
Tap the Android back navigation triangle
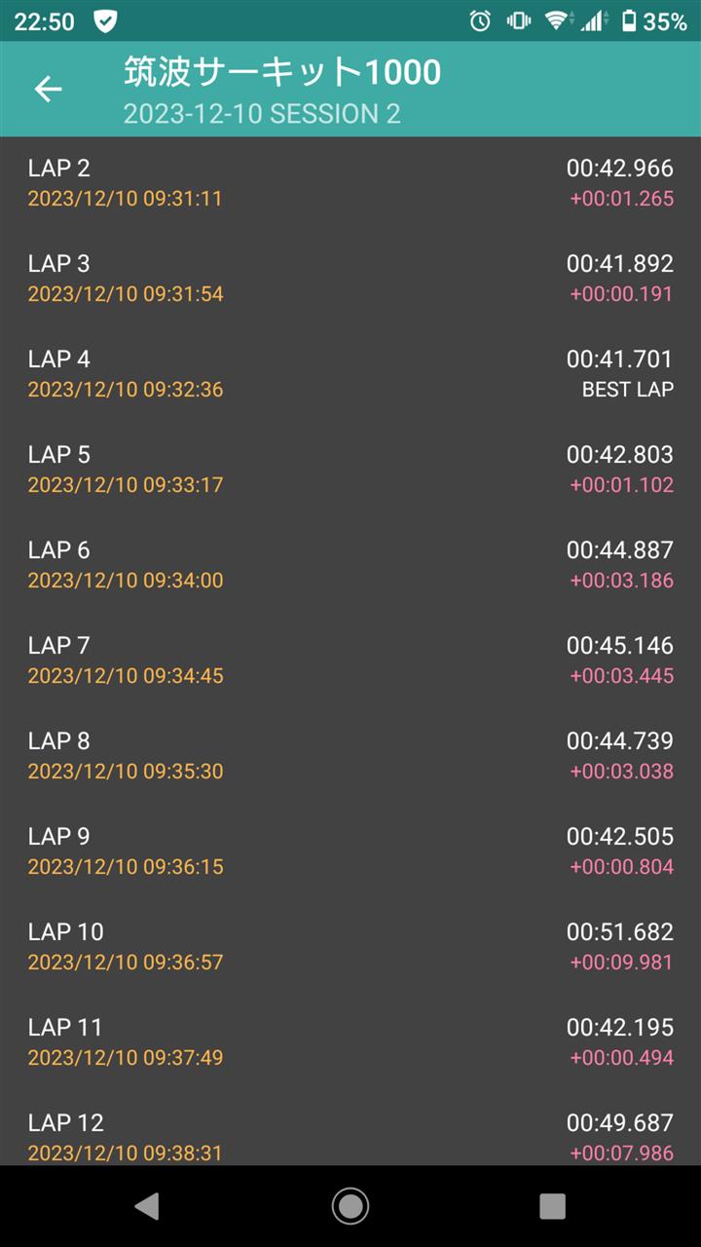pos(147,1206)
